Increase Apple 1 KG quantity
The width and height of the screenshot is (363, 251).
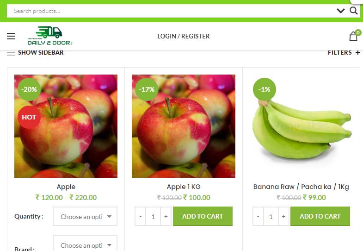pyautogui.click(x=166, y=216)
